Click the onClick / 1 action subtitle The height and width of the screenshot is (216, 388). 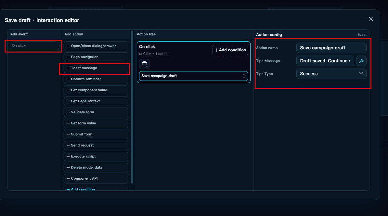(154, 54)
